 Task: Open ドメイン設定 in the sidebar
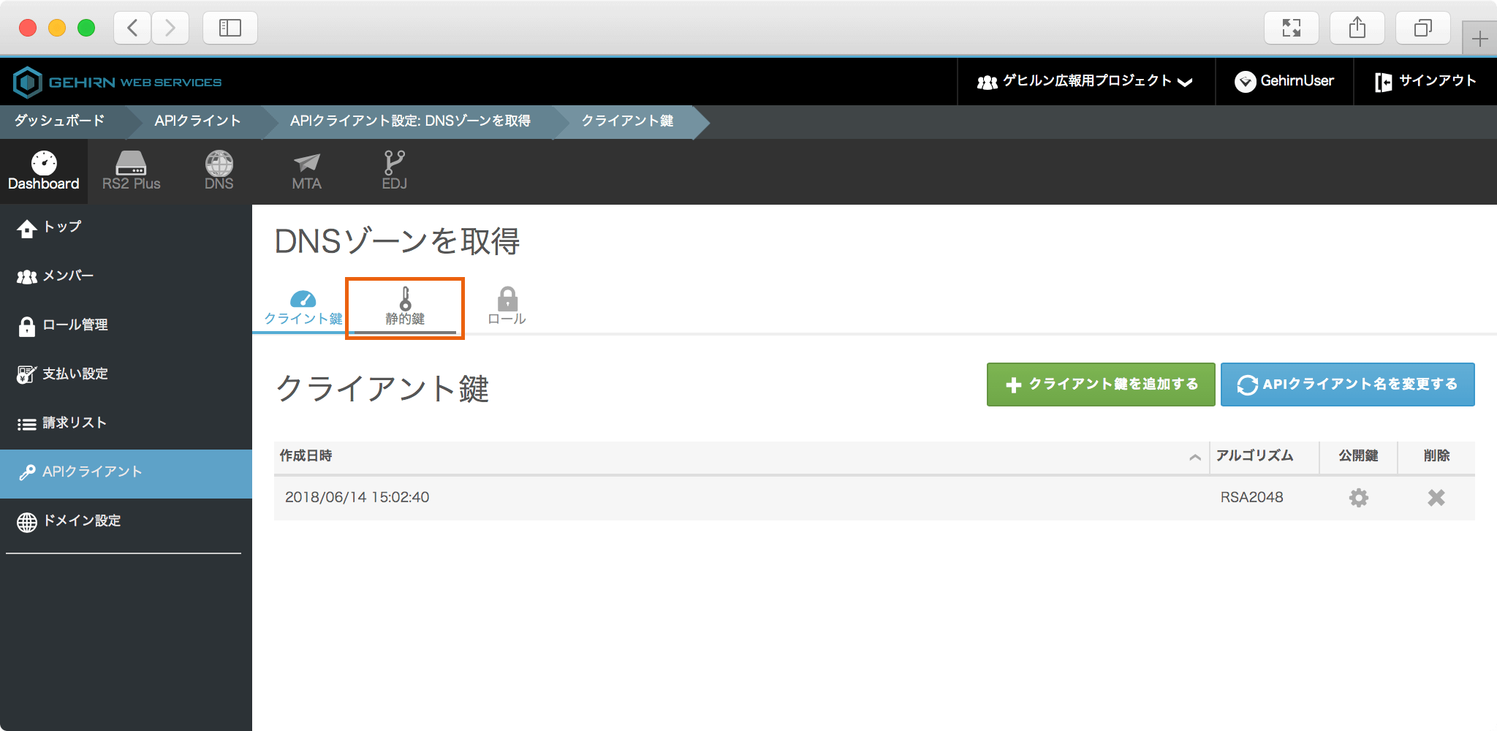pos(81,521)
